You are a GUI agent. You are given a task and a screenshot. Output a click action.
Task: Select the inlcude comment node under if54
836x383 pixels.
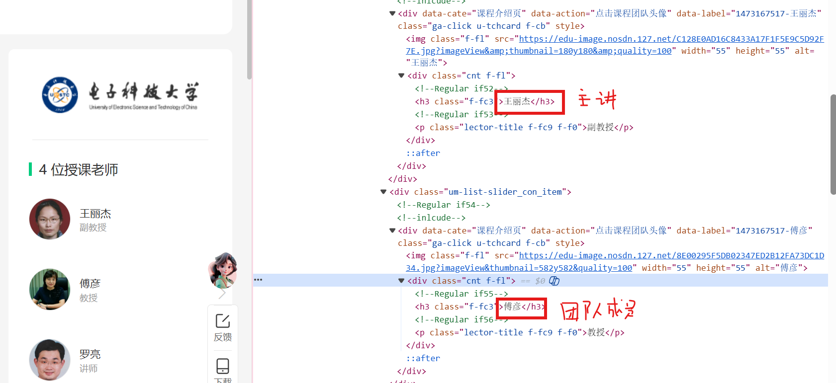pos(431,218)
